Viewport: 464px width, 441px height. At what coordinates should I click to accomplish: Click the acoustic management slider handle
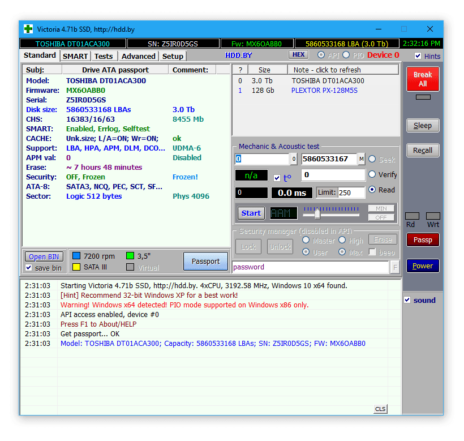point(317,213)
